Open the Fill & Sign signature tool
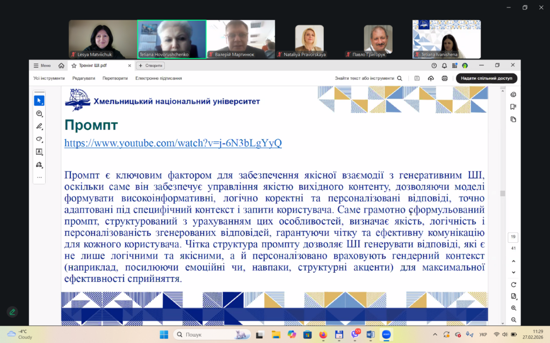This screenshot has width=550, height=343. pos(39,165)
